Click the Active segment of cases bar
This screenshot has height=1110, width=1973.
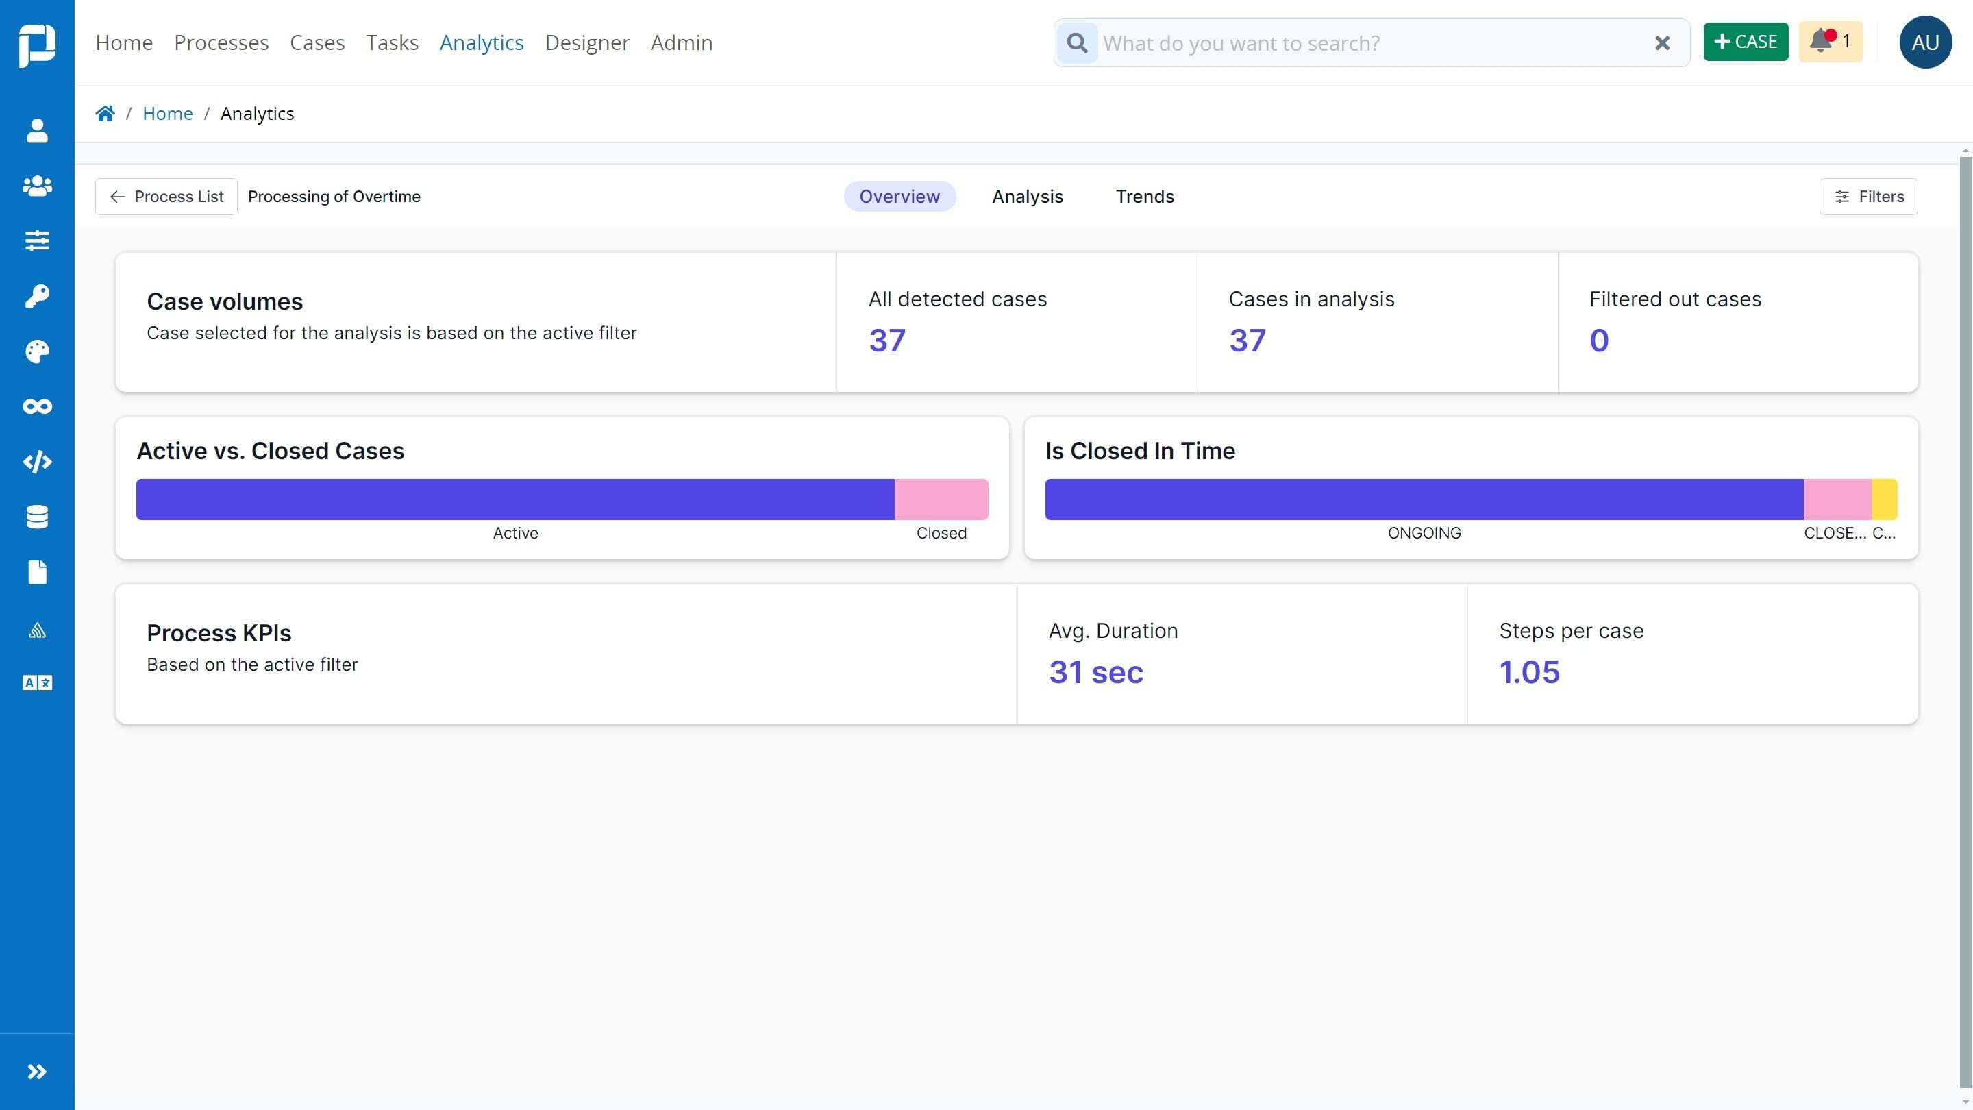click(515, 500)
